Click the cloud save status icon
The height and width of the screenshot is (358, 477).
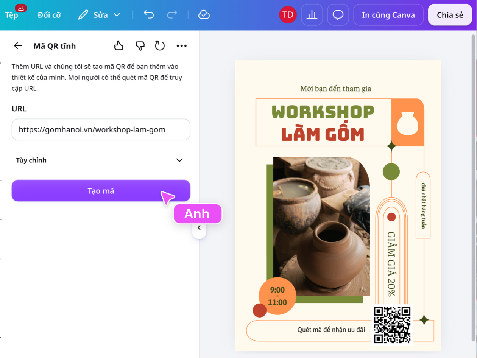(204, 15)
